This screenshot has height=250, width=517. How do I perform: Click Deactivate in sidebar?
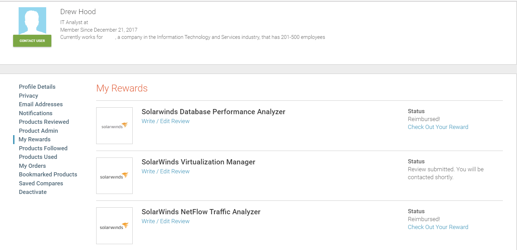pyautogui.click(x=33, y=192)
